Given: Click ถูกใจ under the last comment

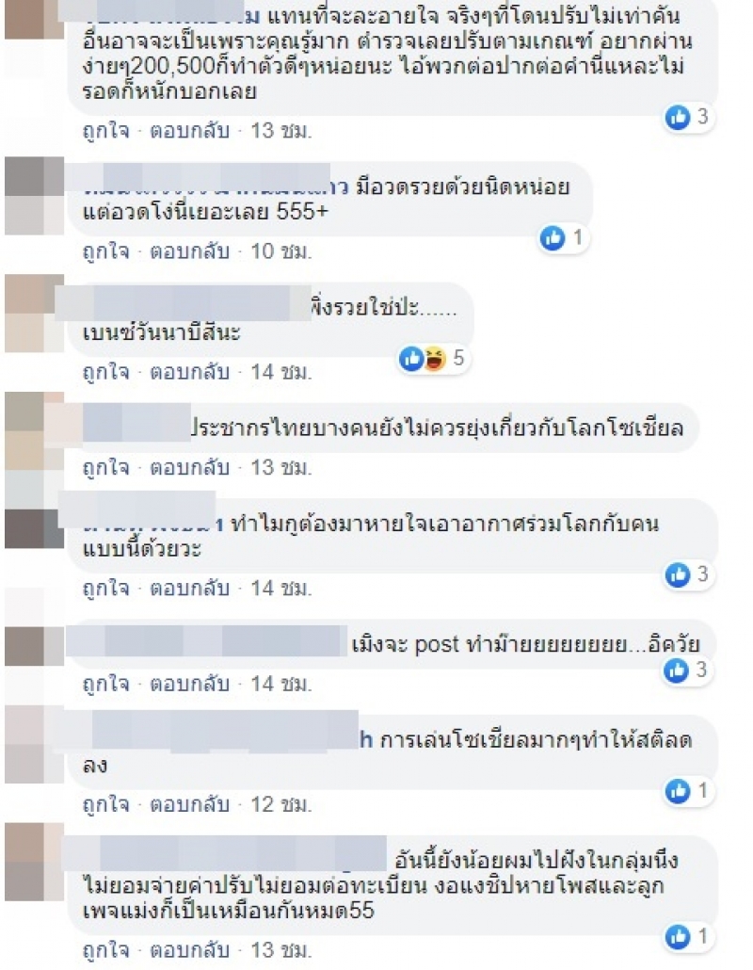Looking at the screenshot, I should point(105,950).
